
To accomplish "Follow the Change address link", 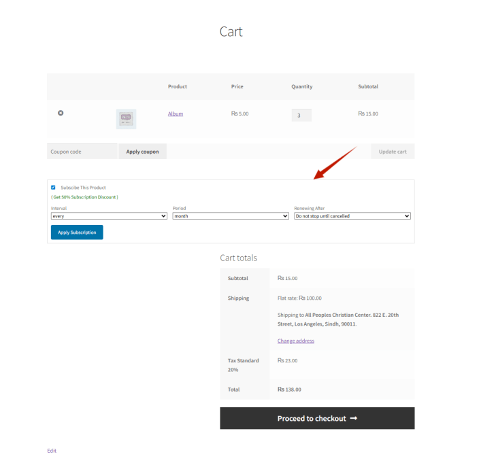I will tap(295, 341).
